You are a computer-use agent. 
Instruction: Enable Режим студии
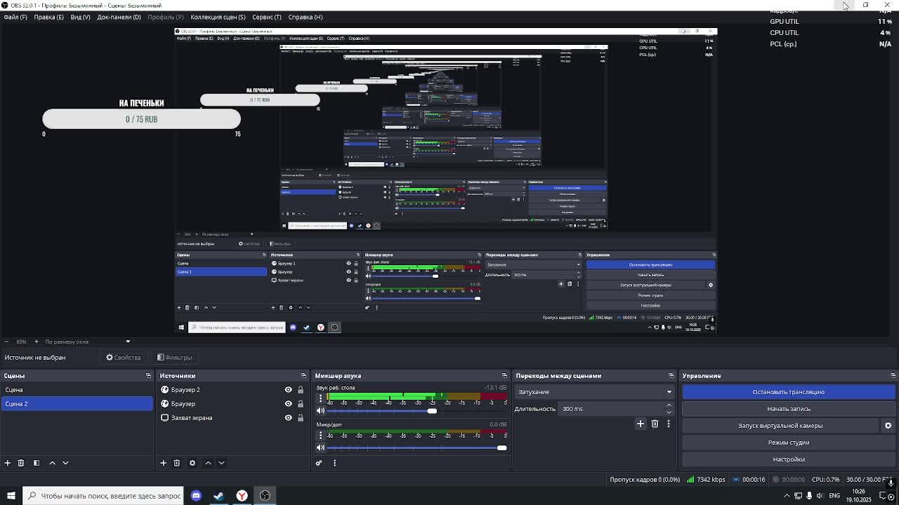pos(789,443)
